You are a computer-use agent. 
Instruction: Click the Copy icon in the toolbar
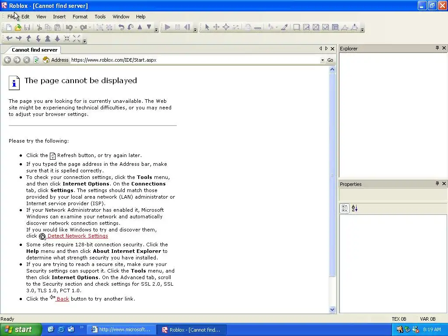click(x=48, y=28)
